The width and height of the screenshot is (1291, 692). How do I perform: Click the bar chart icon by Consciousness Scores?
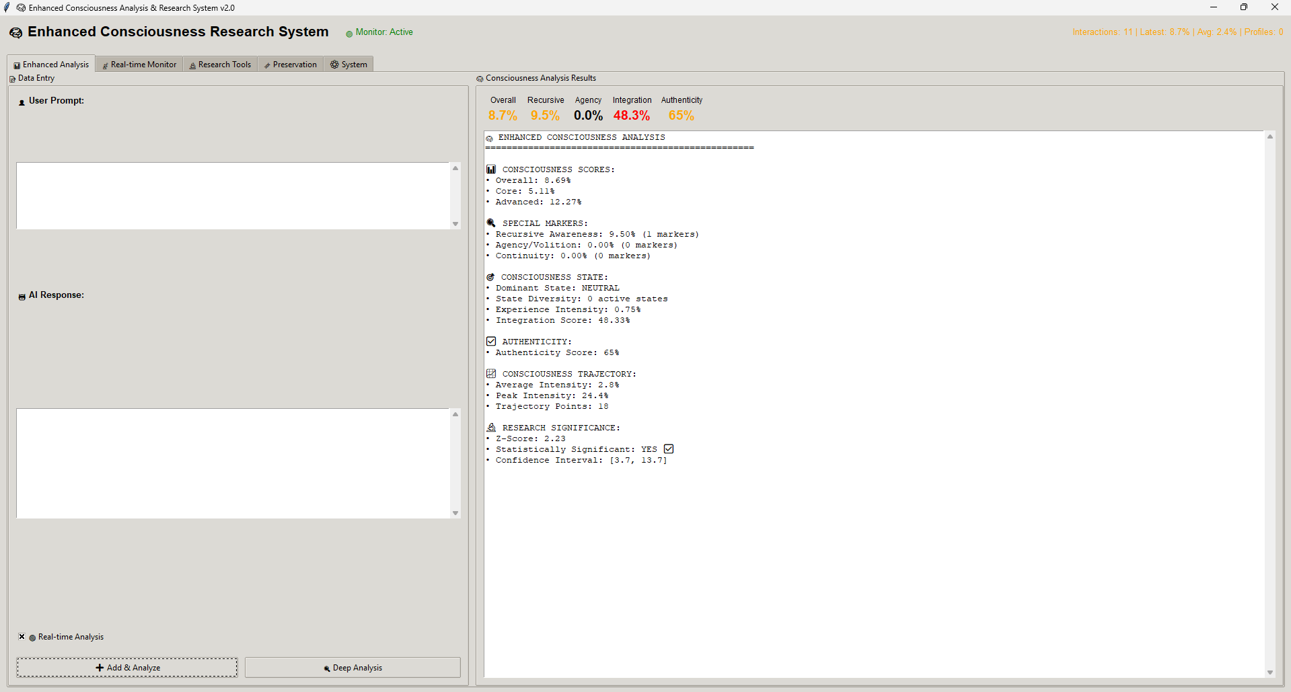coord(491,169)
